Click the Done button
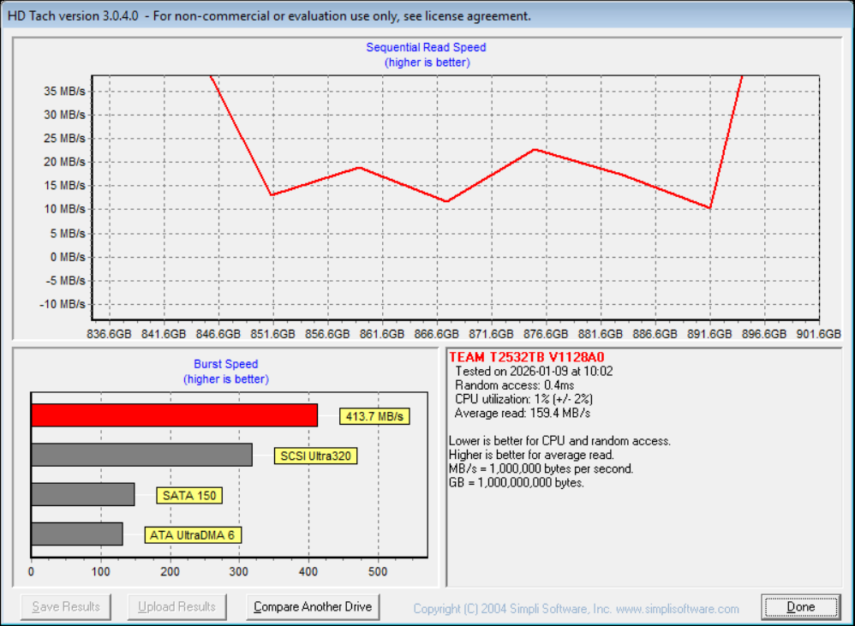855x626 pixels. tap(801, 607)
